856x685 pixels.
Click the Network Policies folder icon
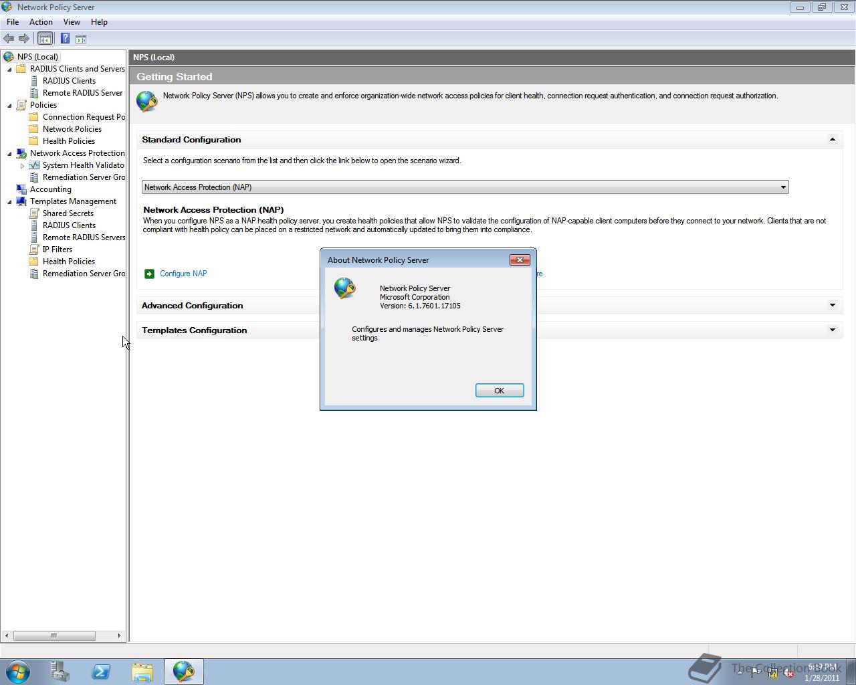[x=34, y=129]
